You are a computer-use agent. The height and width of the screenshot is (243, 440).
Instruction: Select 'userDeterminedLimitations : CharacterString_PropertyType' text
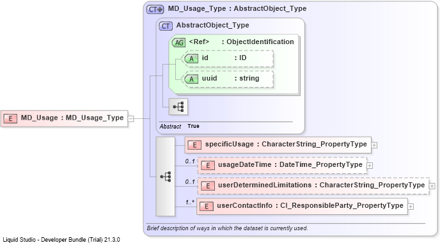click(321, 185)
